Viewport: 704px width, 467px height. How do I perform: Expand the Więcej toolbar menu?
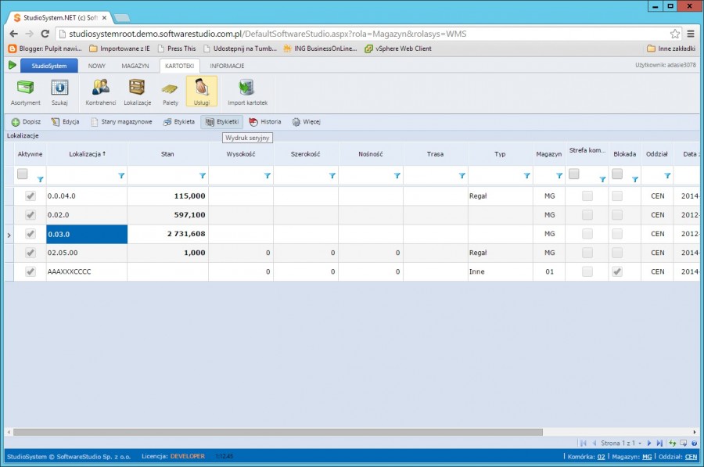click(x=307, y=122)
